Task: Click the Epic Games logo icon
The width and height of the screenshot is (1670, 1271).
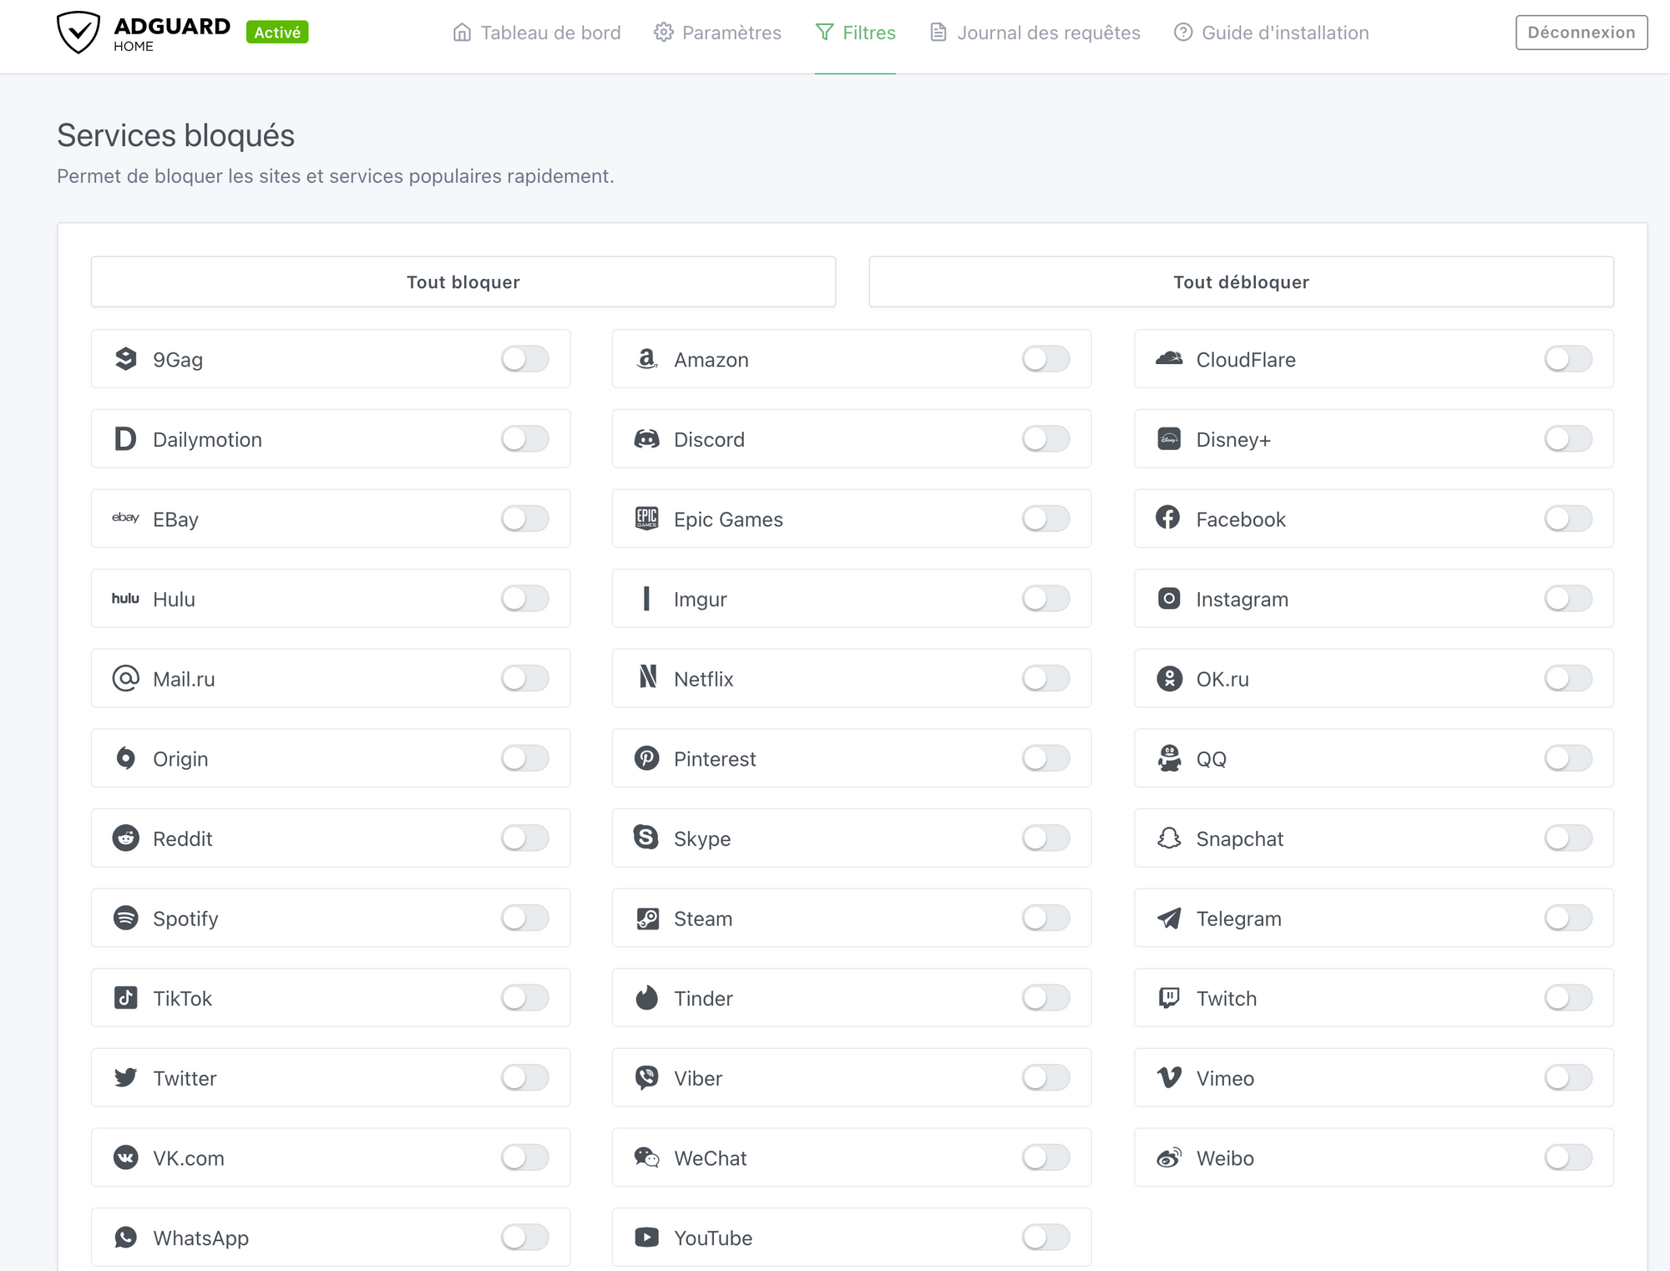Action: pos(647,519)
